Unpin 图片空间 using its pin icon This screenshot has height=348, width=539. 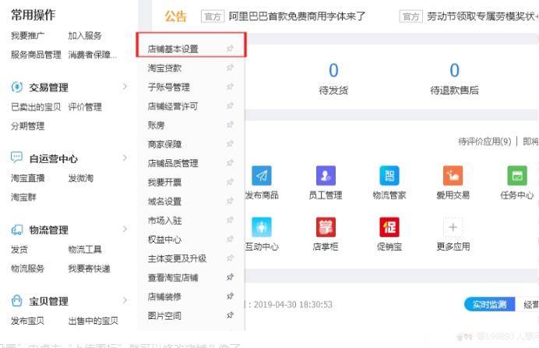[230, 315]
